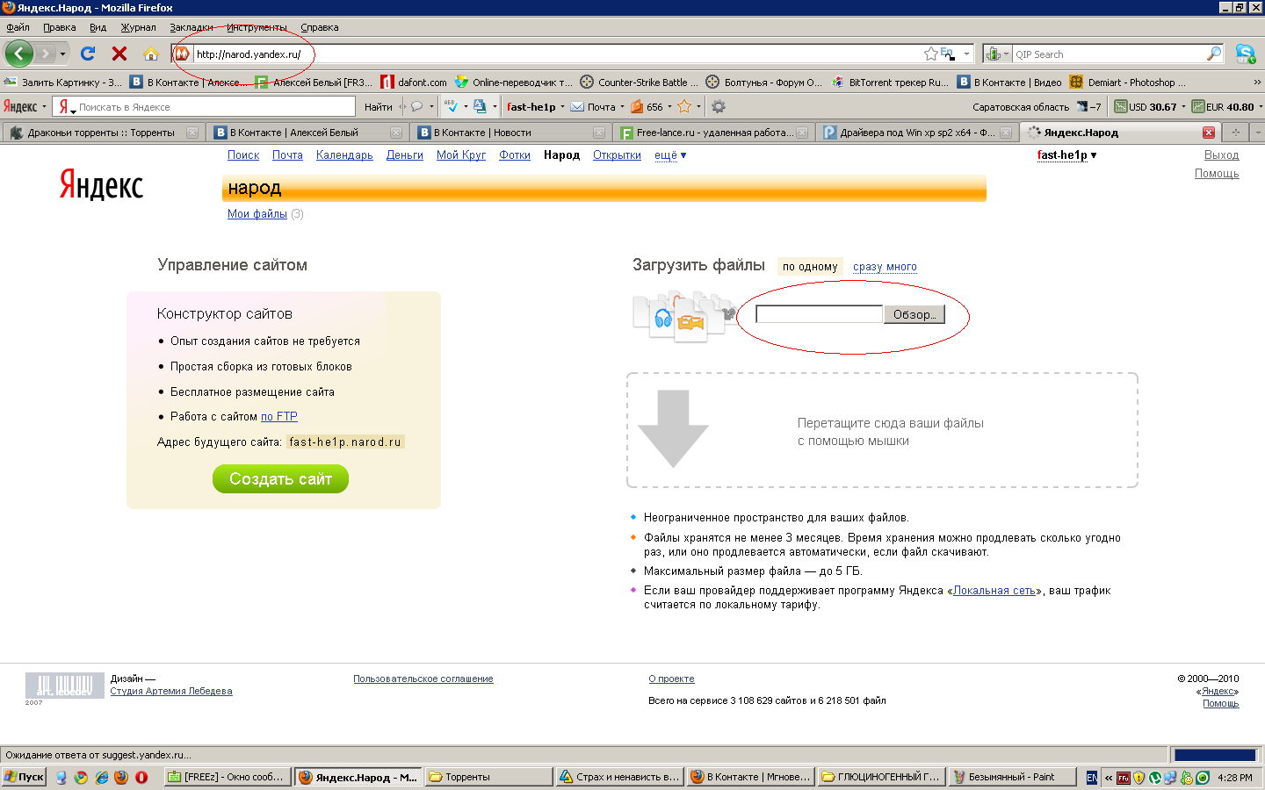The image size is (1265, 790).
Task: Close the Драконьи торренты tab
Action: [x=192, y=133]
